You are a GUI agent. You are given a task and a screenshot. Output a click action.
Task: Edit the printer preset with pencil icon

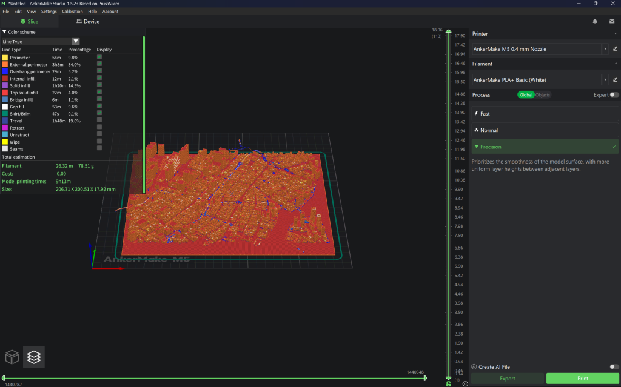click(x=615, y=48)
